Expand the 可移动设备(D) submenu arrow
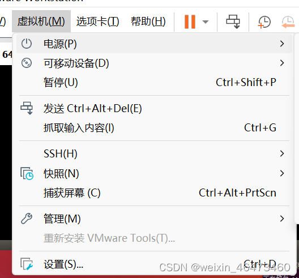The image size is (299, 278). pos(282,63)
